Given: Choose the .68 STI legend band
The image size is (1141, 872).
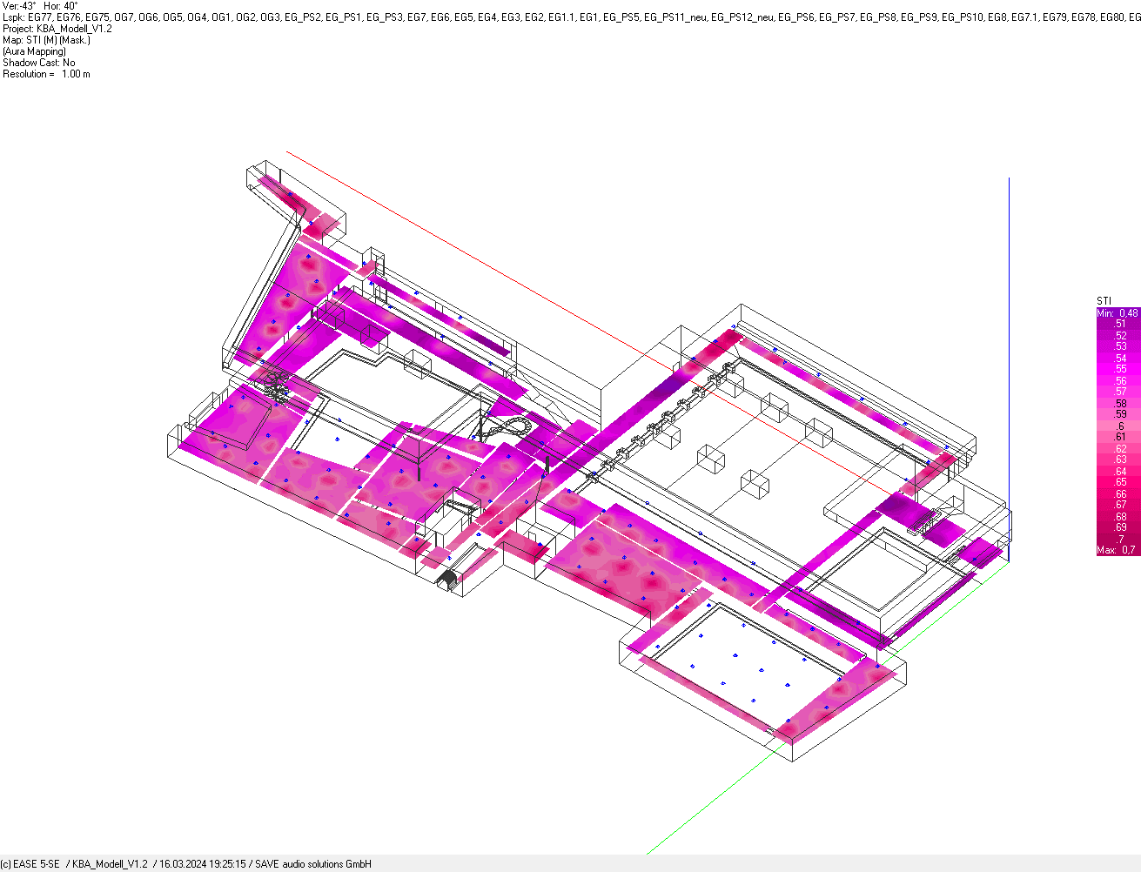Looking at the screenshot, I should pyautogui.click(x=1118, y=516).
